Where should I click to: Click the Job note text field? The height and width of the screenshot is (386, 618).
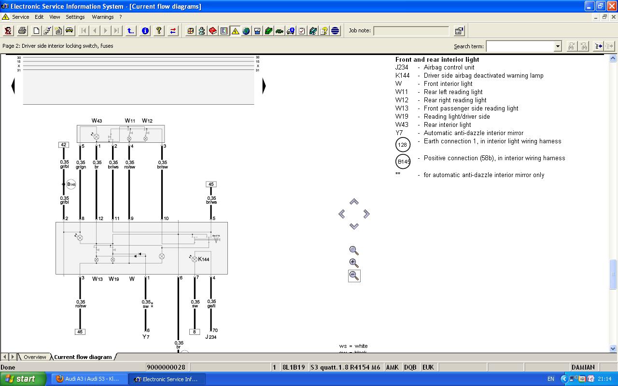pos(411,31)
